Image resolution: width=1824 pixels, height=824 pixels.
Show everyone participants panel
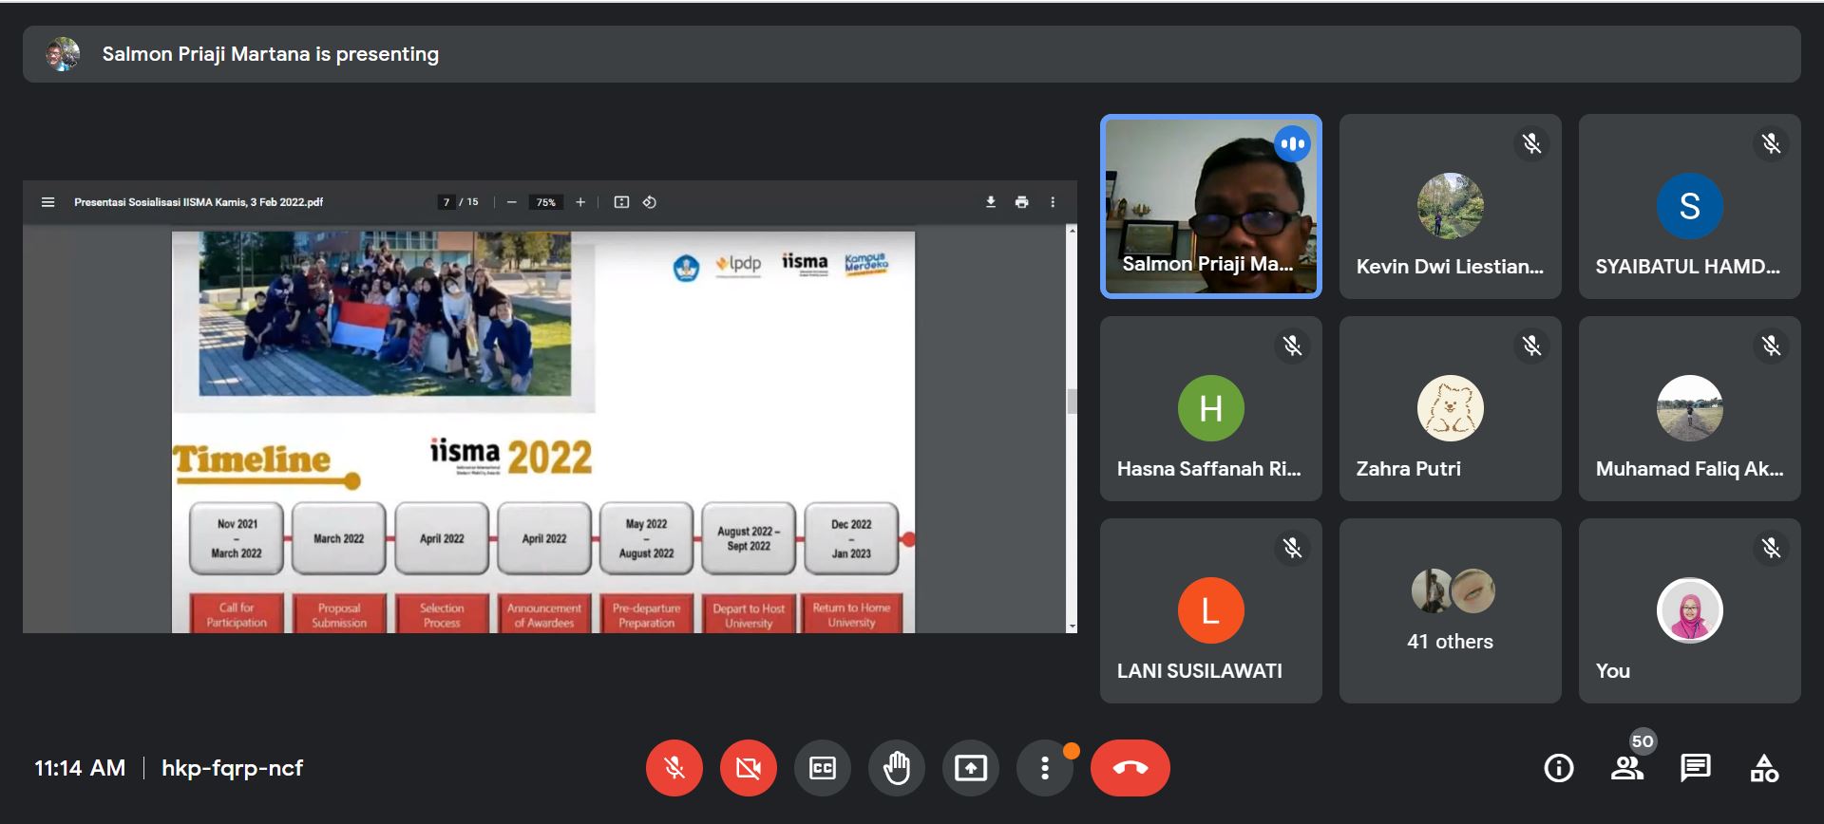pyautogui.click(x=1626, y=768)
